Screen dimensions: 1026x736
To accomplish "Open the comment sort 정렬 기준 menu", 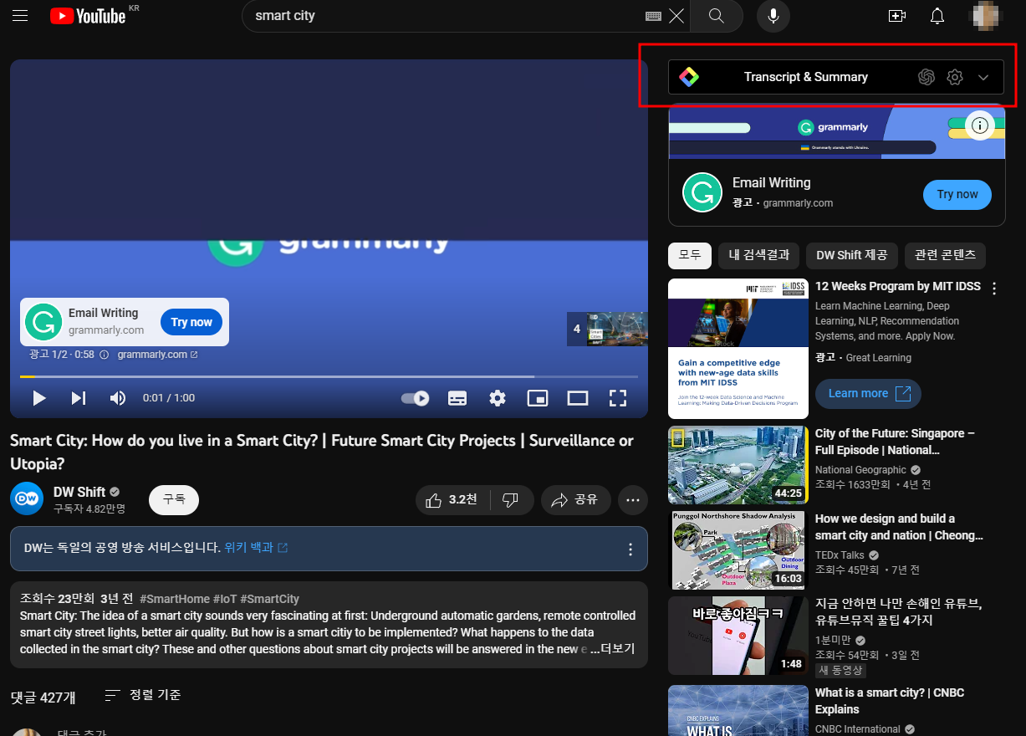I will click(143, 695).
